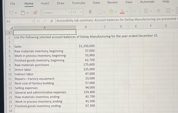
Task: Open the Undo history dropdown arrow
Action: pyautogui.click(x=16, y=13)
